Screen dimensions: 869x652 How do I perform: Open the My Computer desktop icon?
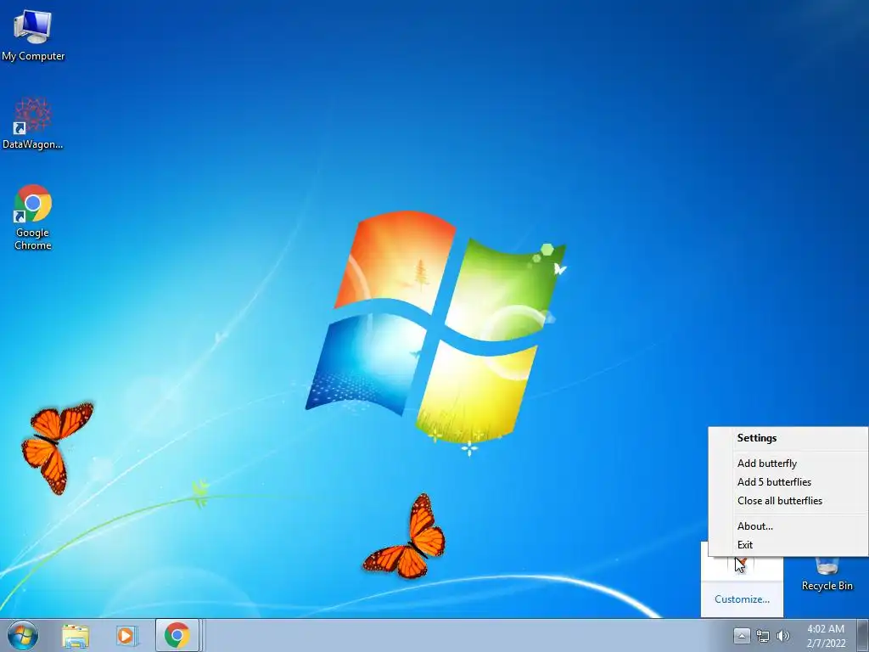33,36
